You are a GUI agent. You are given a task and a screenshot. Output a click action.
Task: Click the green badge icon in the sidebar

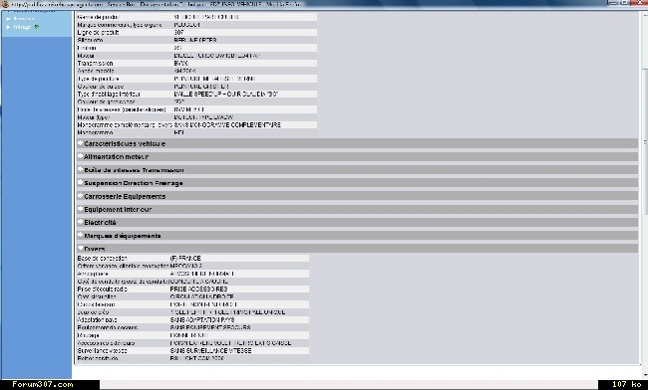click(x=37, y=27)
